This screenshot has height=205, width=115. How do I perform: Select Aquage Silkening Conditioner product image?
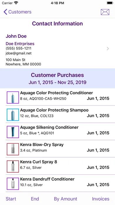click(13, 132)
